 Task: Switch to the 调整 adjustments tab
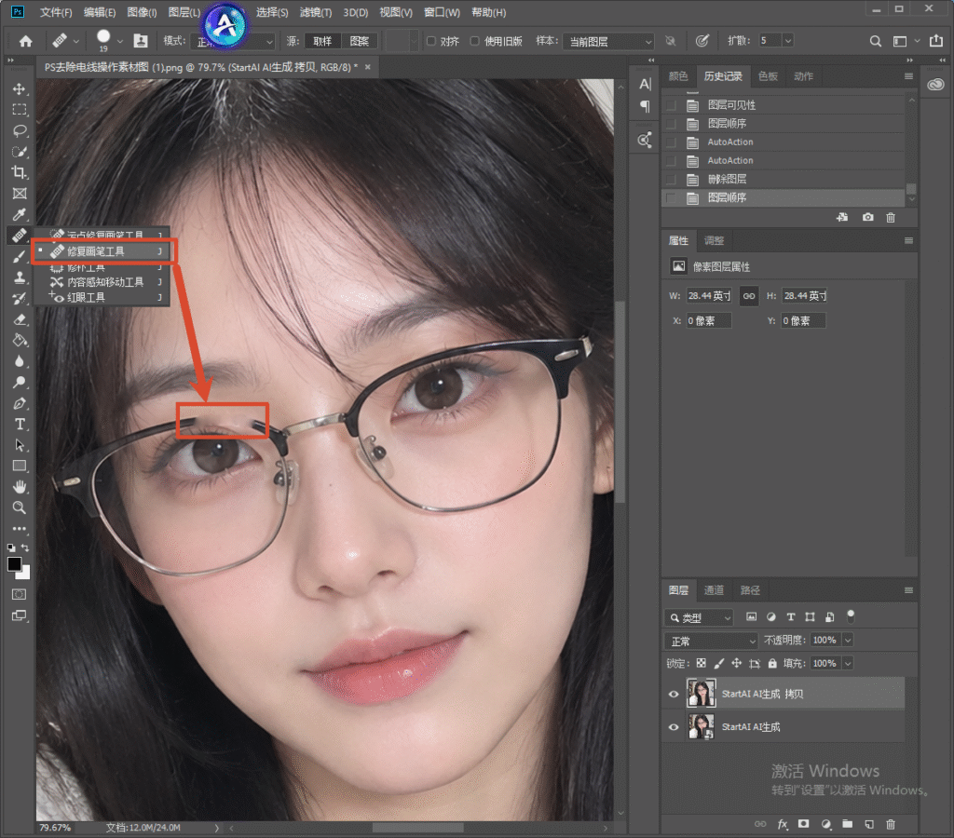click(714, 241)
